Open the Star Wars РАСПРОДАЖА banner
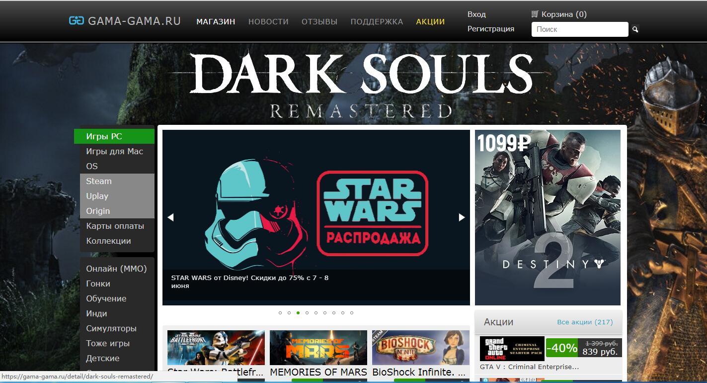This screenshot has width=707, height=383. coord(316,217)
